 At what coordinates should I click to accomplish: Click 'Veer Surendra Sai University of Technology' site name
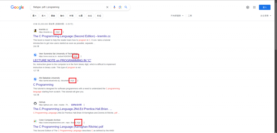58,54
